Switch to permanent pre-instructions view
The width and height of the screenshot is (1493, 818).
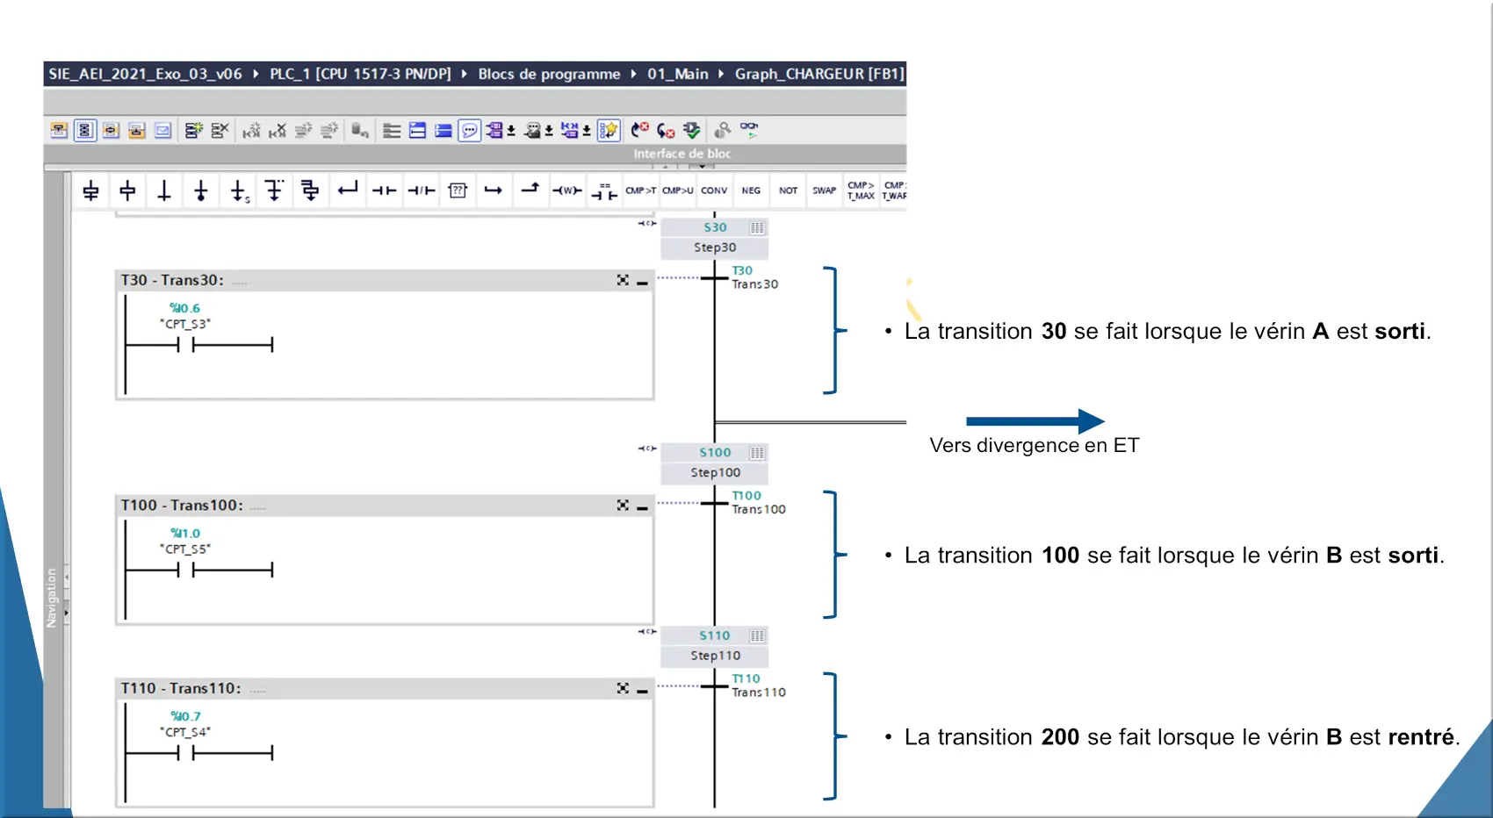tap(59, 131)
